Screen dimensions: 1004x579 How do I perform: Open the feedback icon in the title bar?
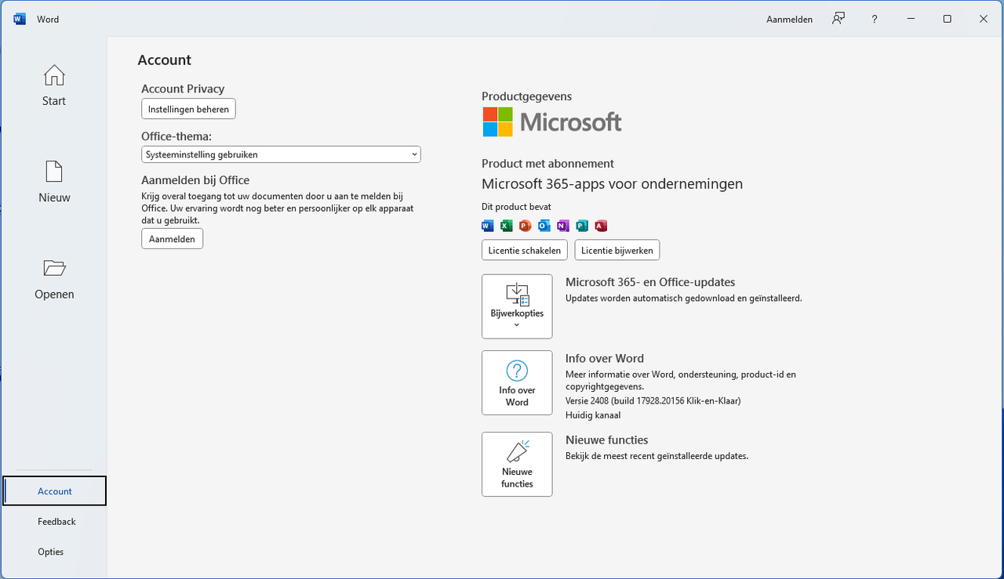click(838, 19)
